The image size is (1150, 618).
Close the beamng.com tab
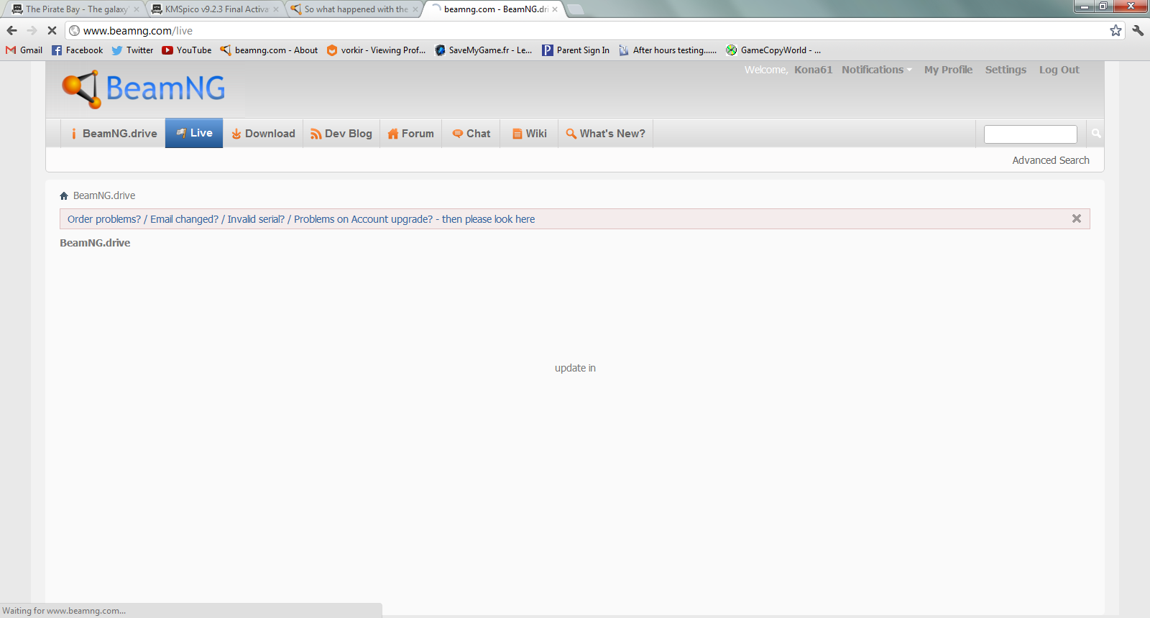click(555, 9)
